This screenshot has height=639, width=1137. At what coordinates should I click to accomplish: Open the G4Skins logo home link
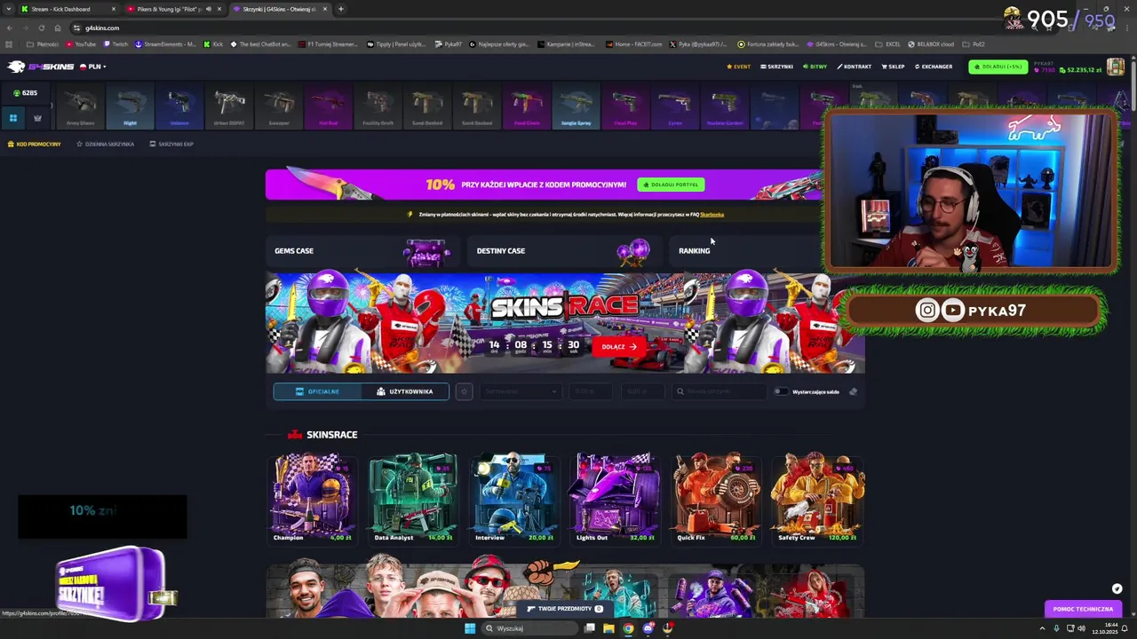pyautogui.click(x=40, y=67)
